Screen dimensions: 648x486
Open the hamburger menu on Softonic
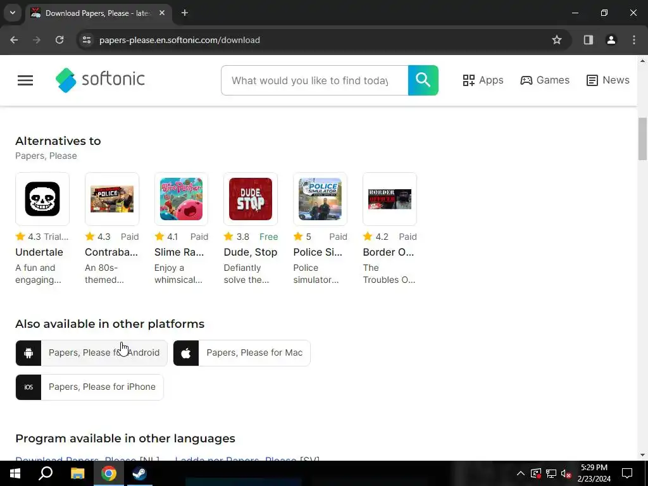click(x=25, y=80)
